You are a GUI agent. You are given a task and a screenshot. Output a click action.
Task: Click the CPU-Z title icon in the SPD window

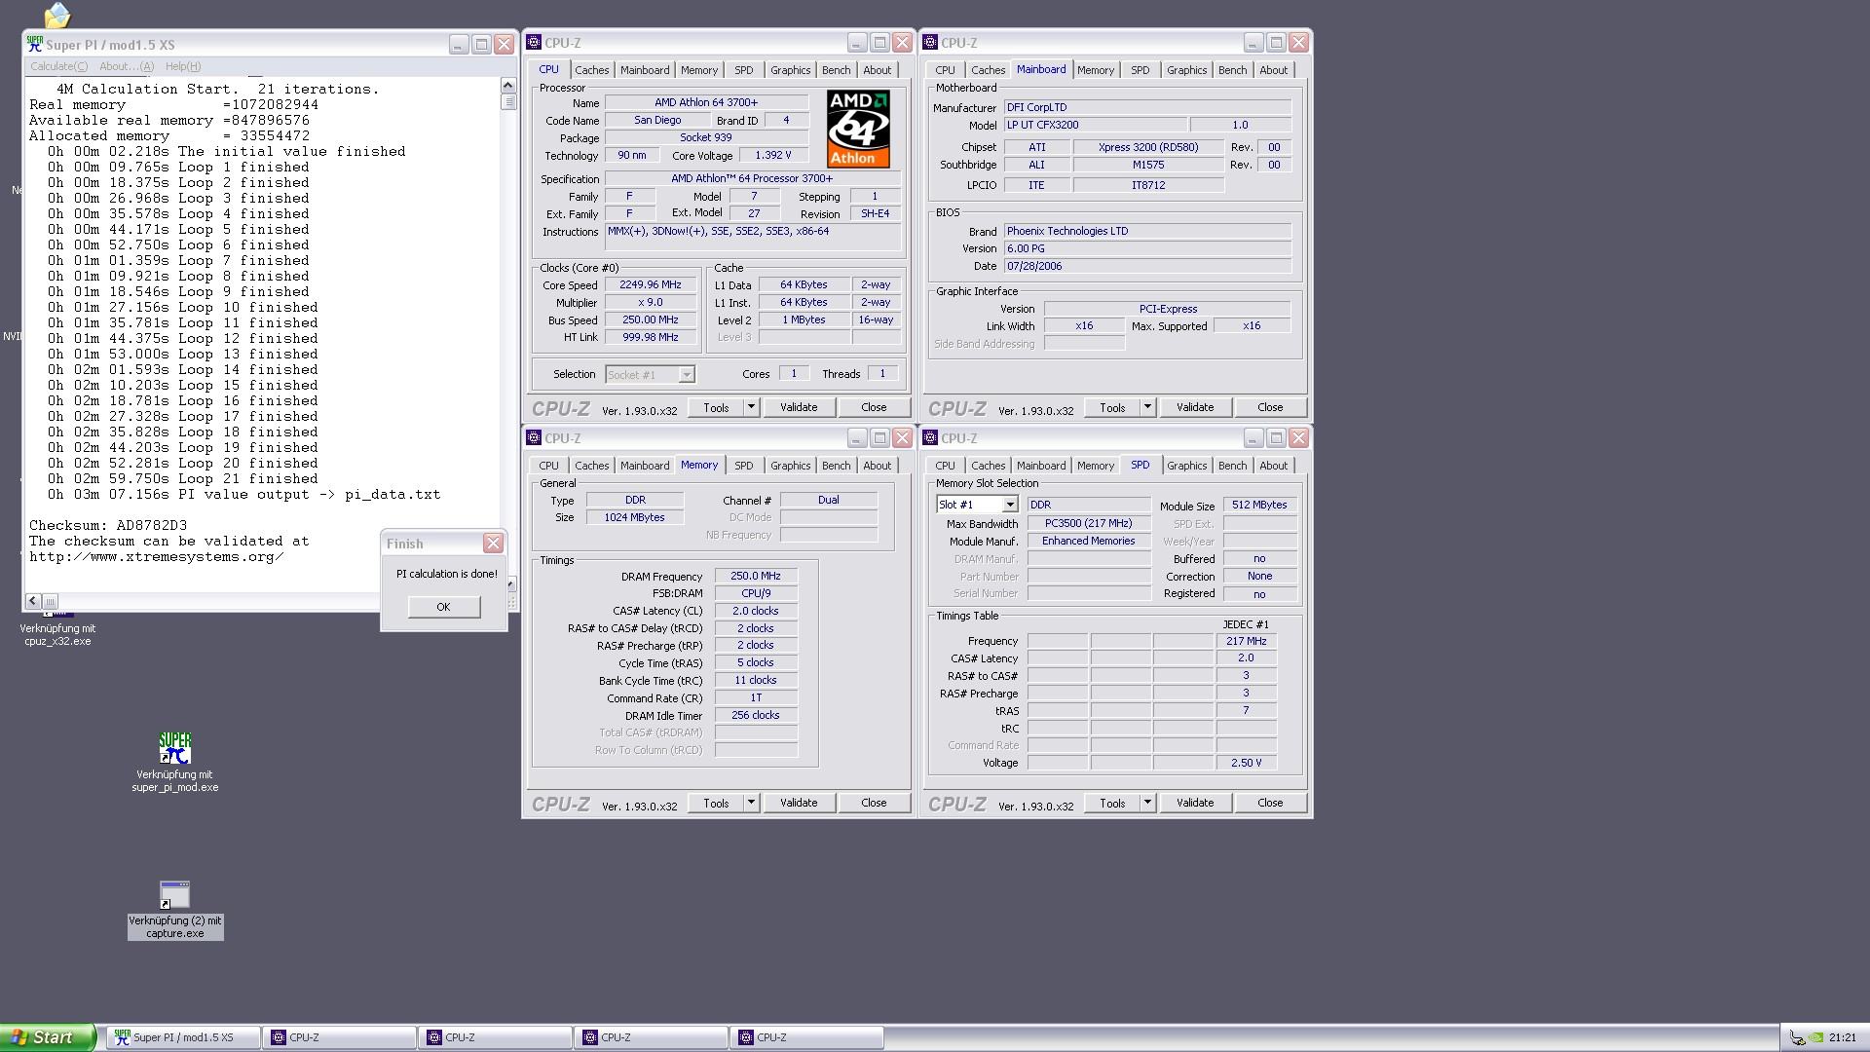930,438
